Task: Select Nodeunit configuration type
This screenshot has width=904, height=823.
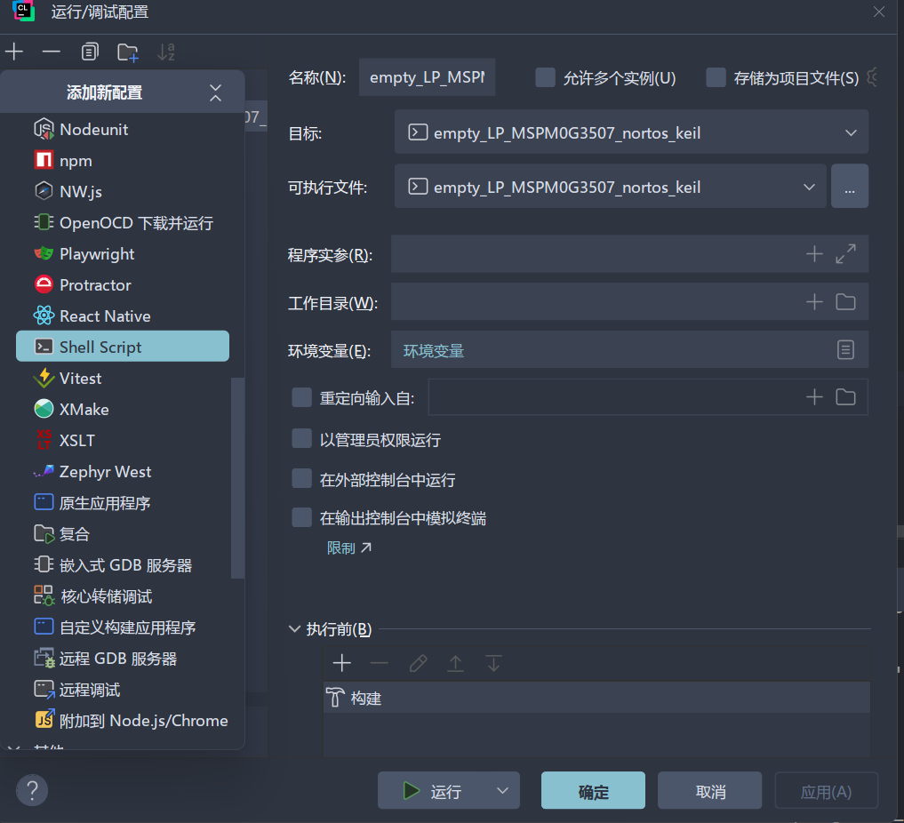Action: [123, 129]
